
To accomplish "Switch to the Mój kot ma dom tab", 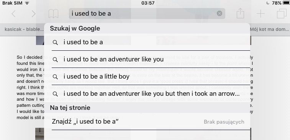I will click(269, 29).
